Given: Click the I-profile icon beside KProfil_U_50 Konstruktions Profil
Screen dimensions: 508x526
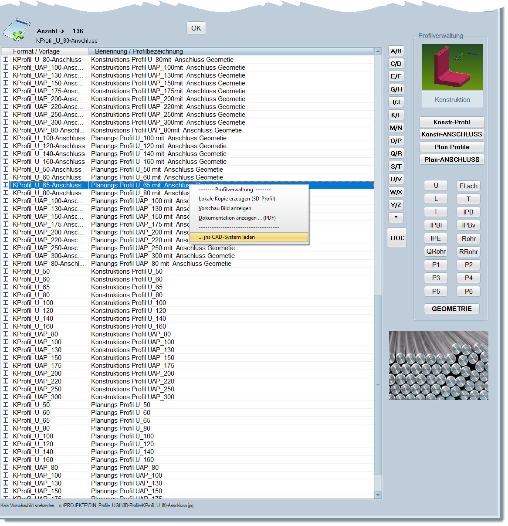Looking at the screenshot, I should 6,271.
